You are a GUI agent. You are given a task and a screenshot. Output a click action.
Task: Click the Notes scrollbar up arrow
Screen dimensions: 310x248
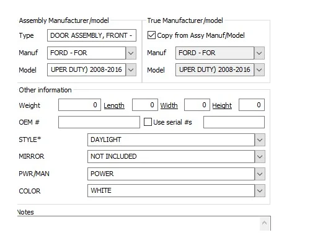click(x=264, y=223)
